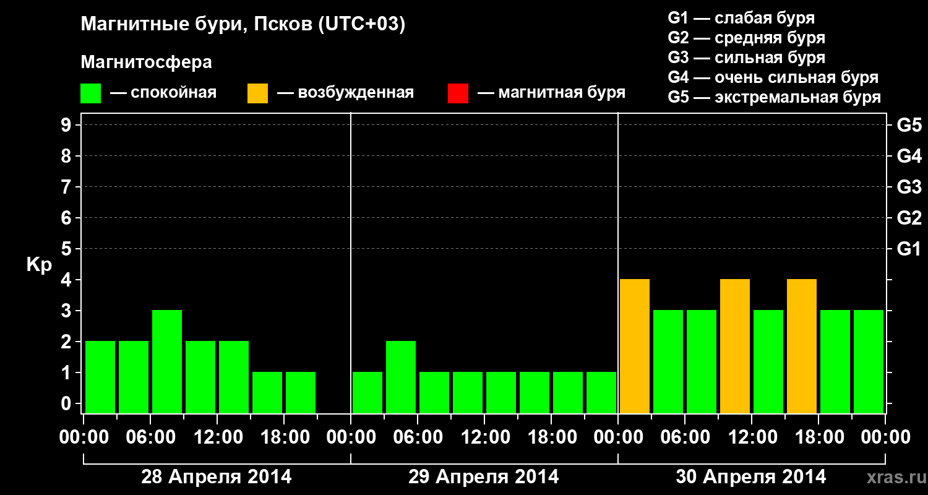
Task: Click the '— возбужденная' legend label
Action: (345, 93)
